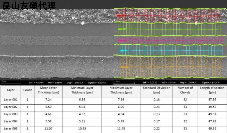The height and width of the screenshot is (133, 227).
Task: Click the Number of Chords header
Action: coord(185,90)
